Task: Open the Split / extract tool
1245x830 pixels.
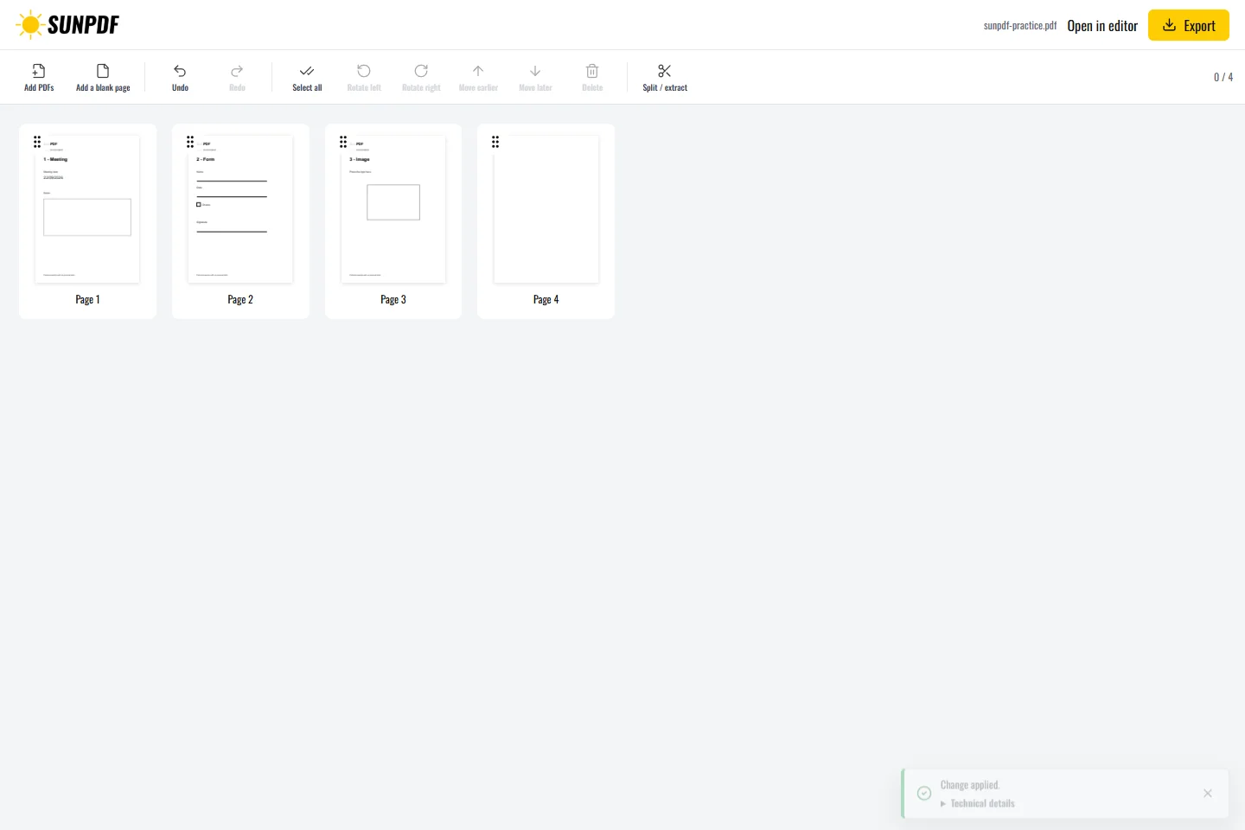Action: 665,77
